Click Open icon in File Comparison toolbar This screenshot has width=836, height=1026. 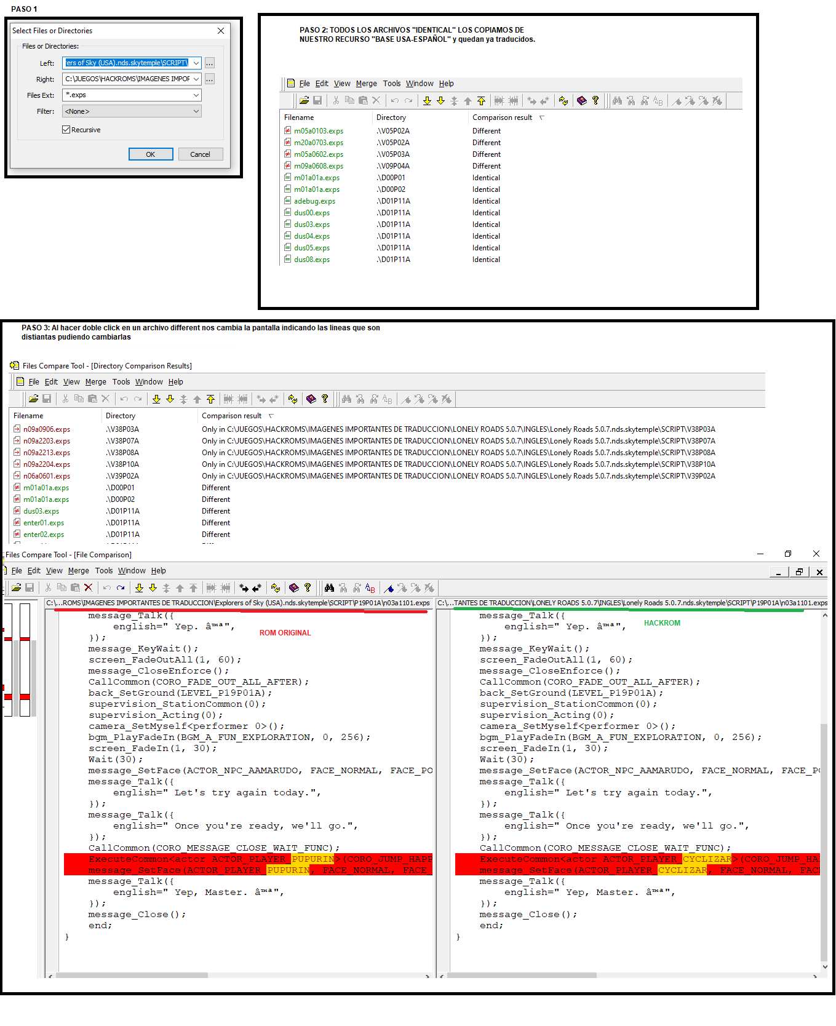[17, 587]
